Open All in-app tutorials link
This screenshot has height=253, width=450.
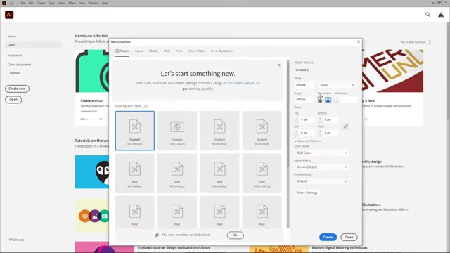click(x=416, y=42)
